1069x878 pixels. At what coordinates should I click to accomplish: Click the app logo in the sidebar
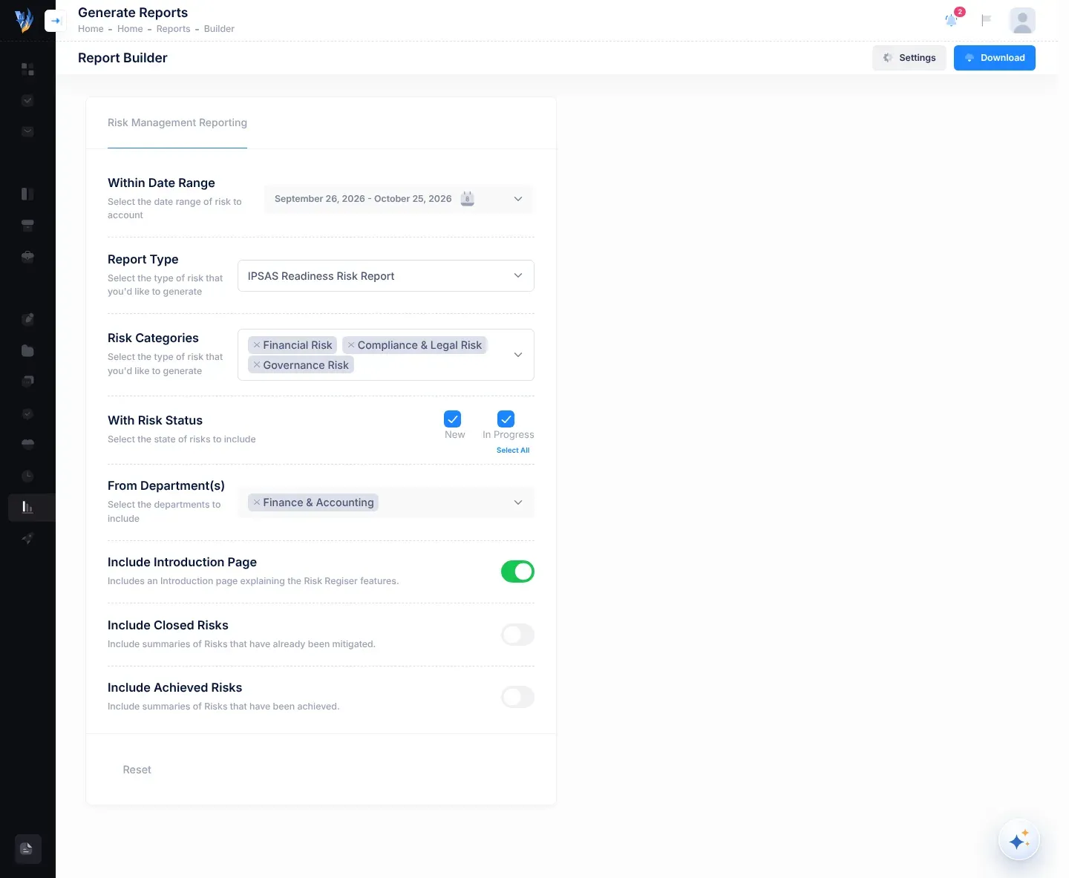click(x=24, y=20)
